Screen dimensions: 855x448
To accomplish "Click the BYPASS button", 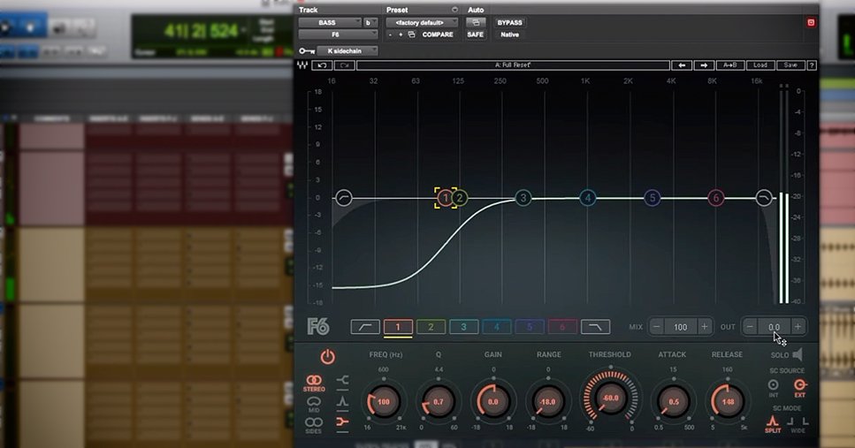I will [x=510, y=22].
